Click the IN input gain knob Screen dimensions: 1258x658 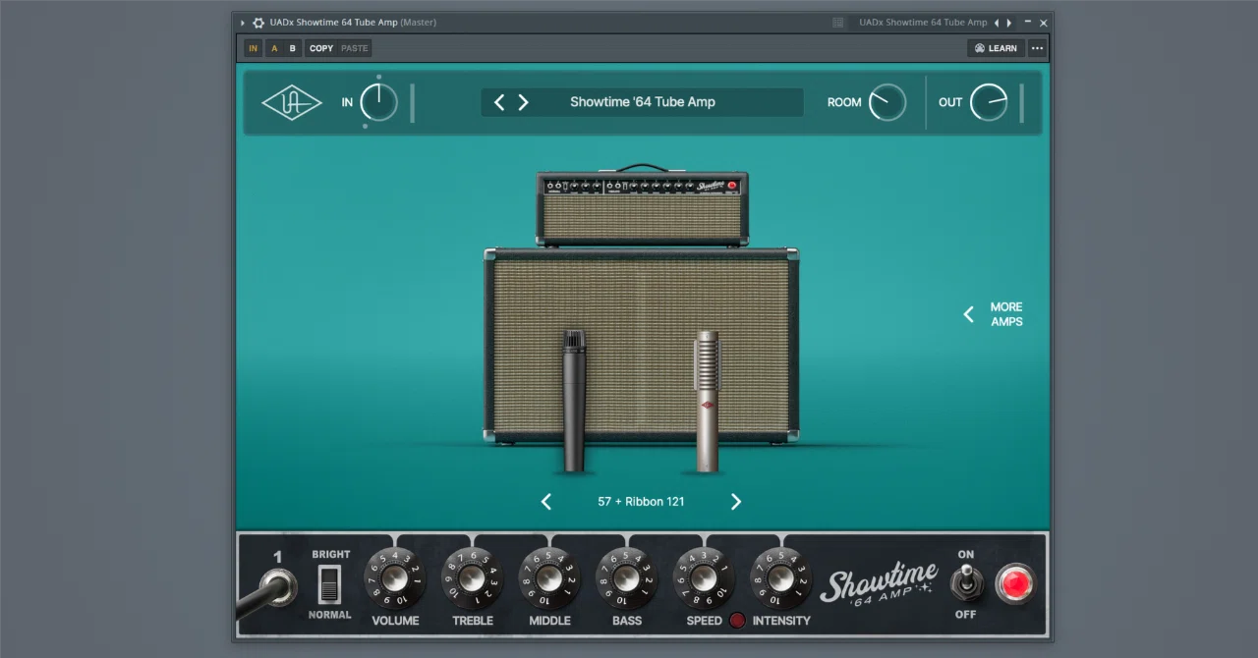(x=378, y=102)
